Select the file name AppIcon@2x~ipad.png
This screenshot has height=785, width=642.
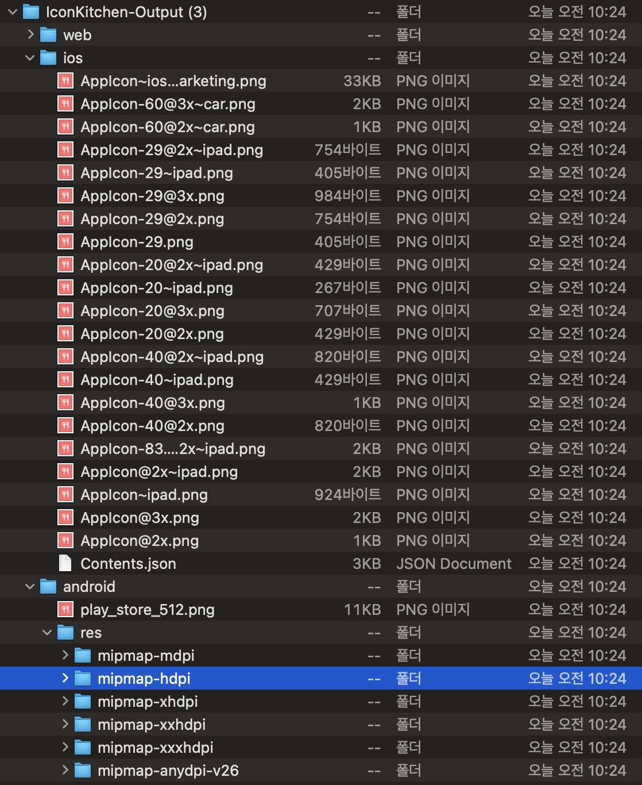pyautogui.click(x=159, y=472)
